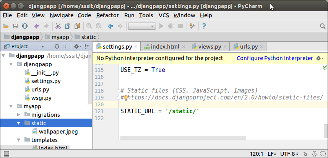Click the myapp breadcrumb
The width and height of the screenshot is (328, 158).
[57, 37]
